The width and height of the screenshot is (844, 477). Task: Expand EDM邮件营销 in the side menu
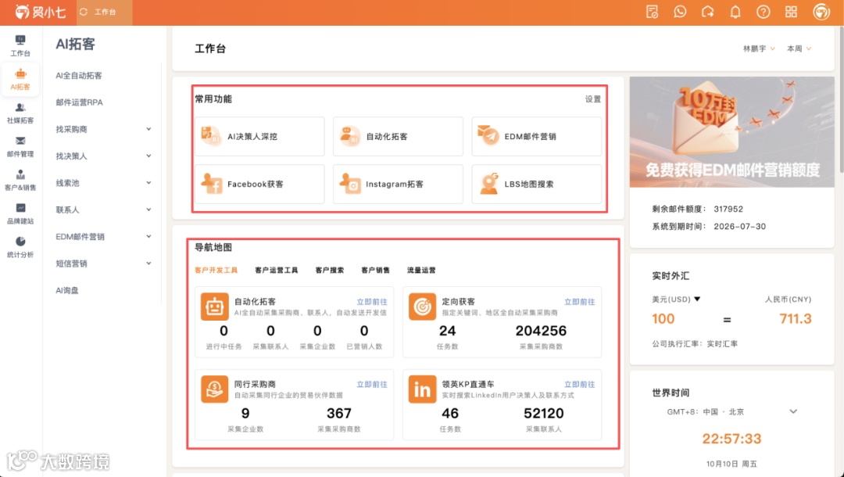(x=103, y=237)
